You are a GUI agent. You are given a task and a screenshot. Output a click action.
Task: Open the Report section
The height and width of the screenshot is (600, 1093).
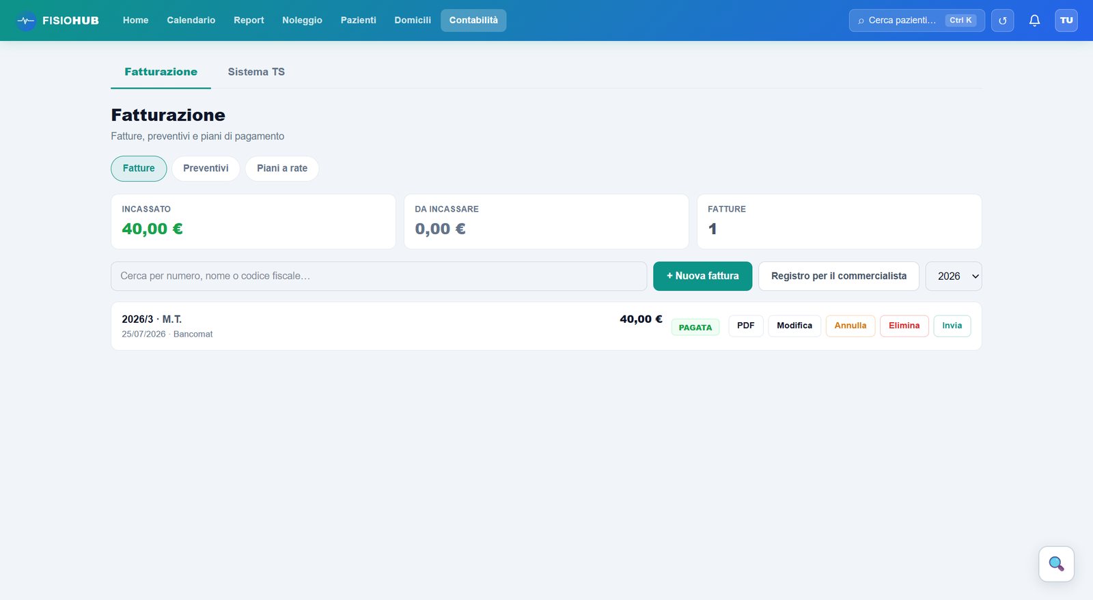tap(249, 20)
